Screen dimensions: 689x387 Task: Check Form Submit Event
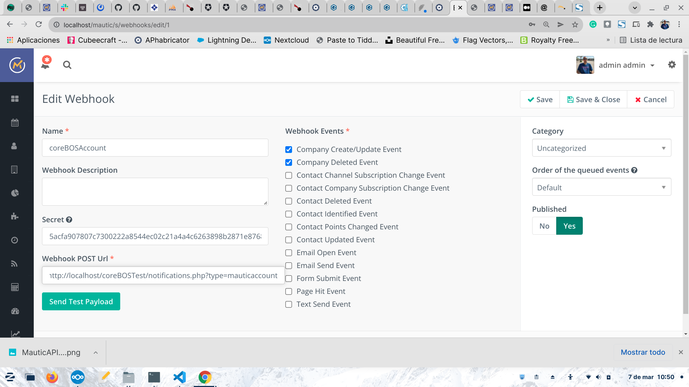tap(289, 278)
